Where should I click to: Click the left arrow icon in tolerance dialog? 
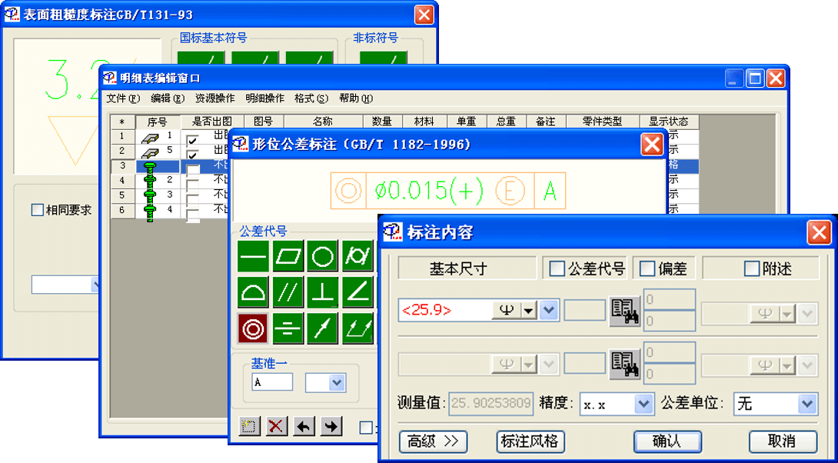point(304,426)
